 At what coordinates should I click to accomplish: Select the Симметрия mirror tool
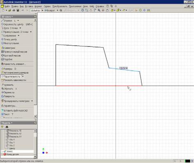pos(8,48)
